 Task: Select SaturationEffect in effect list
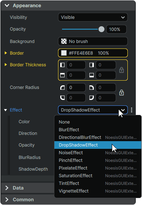(98, 175)
